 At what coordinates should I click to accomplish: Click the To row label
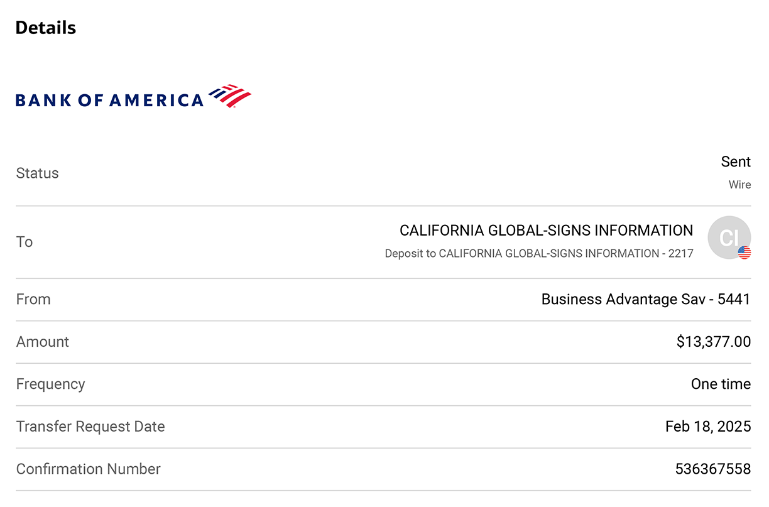click(25, 242)
